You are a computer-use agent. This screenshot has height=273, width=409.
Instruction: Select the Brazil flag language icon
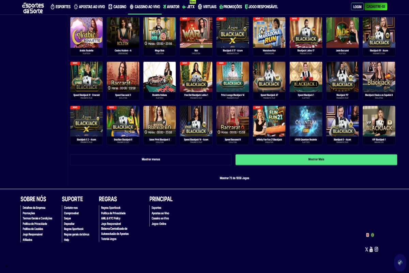[373, 235]
